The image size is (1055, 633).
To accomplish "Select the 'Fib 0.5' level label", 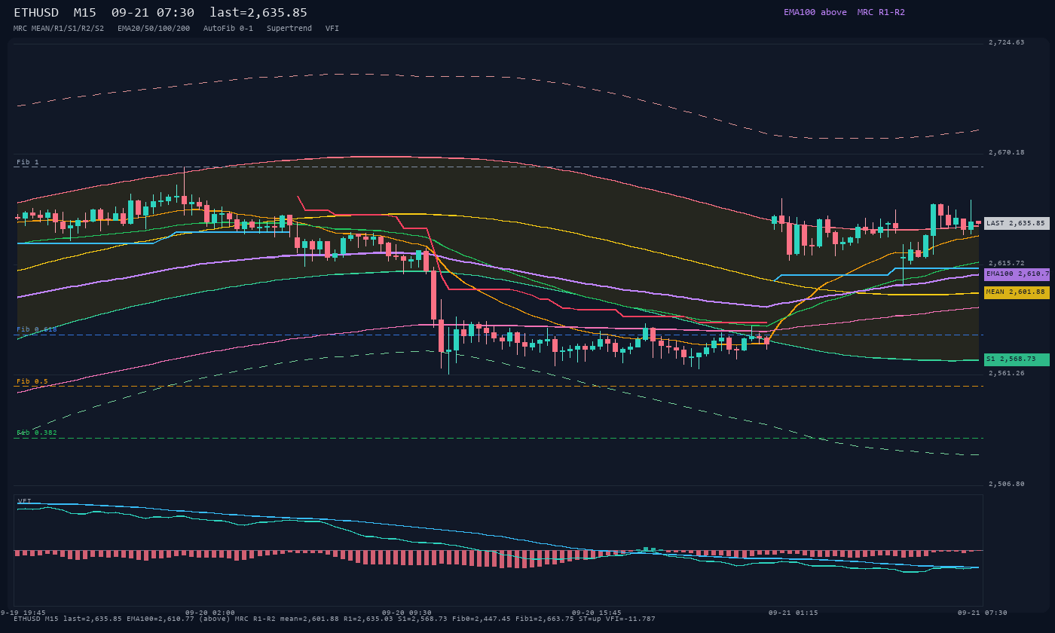I will (x=32, y=381).
